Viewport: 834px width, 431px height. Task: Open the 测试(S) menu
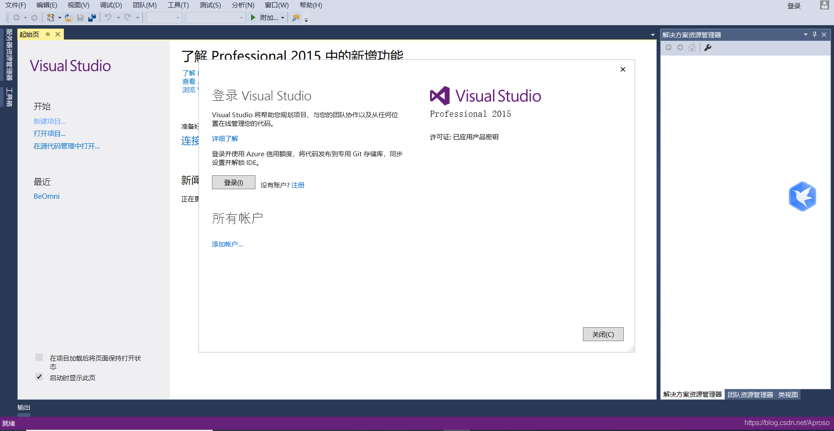tap(210, 5)
